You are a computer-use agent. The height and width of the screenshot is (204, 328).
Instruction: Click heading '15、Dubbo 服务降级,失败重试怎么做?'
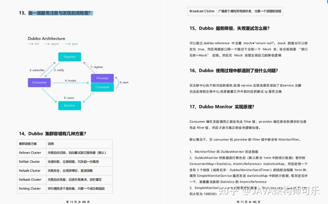[230, 28]
